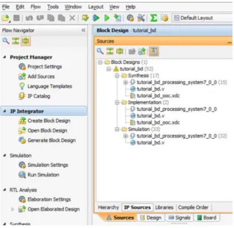This screenshot has width=234, height=228.
Task: Open the IP Catalog
Action: point(34,96)
